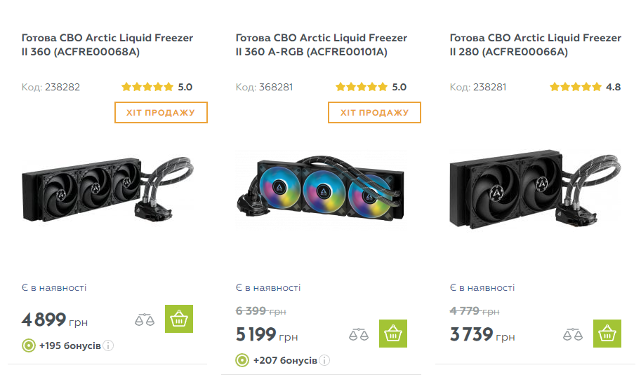Screen dimensions: 641x377
Task: Click the green bonus icon beside +207
Action: pyautogui.click(x=242, y=360)
